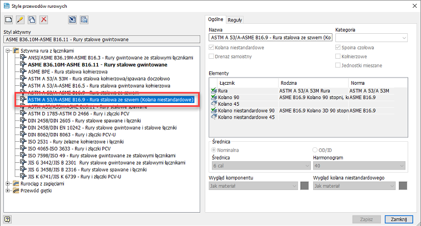421x226 pixels.
Task: Toggle Drenaż samoistny checkbox
Action: pyautogui.click(x=211, y=56)
